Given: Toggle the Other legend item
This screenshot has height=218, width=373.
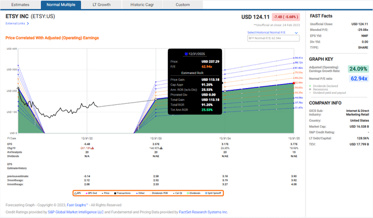Looking at the screenshot, I should pos(140,194).
